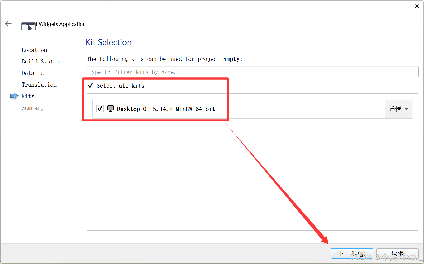This screenshot has height=264, width=424.
Task: Click the 取消 cancel button
Action: pos(397,253)
